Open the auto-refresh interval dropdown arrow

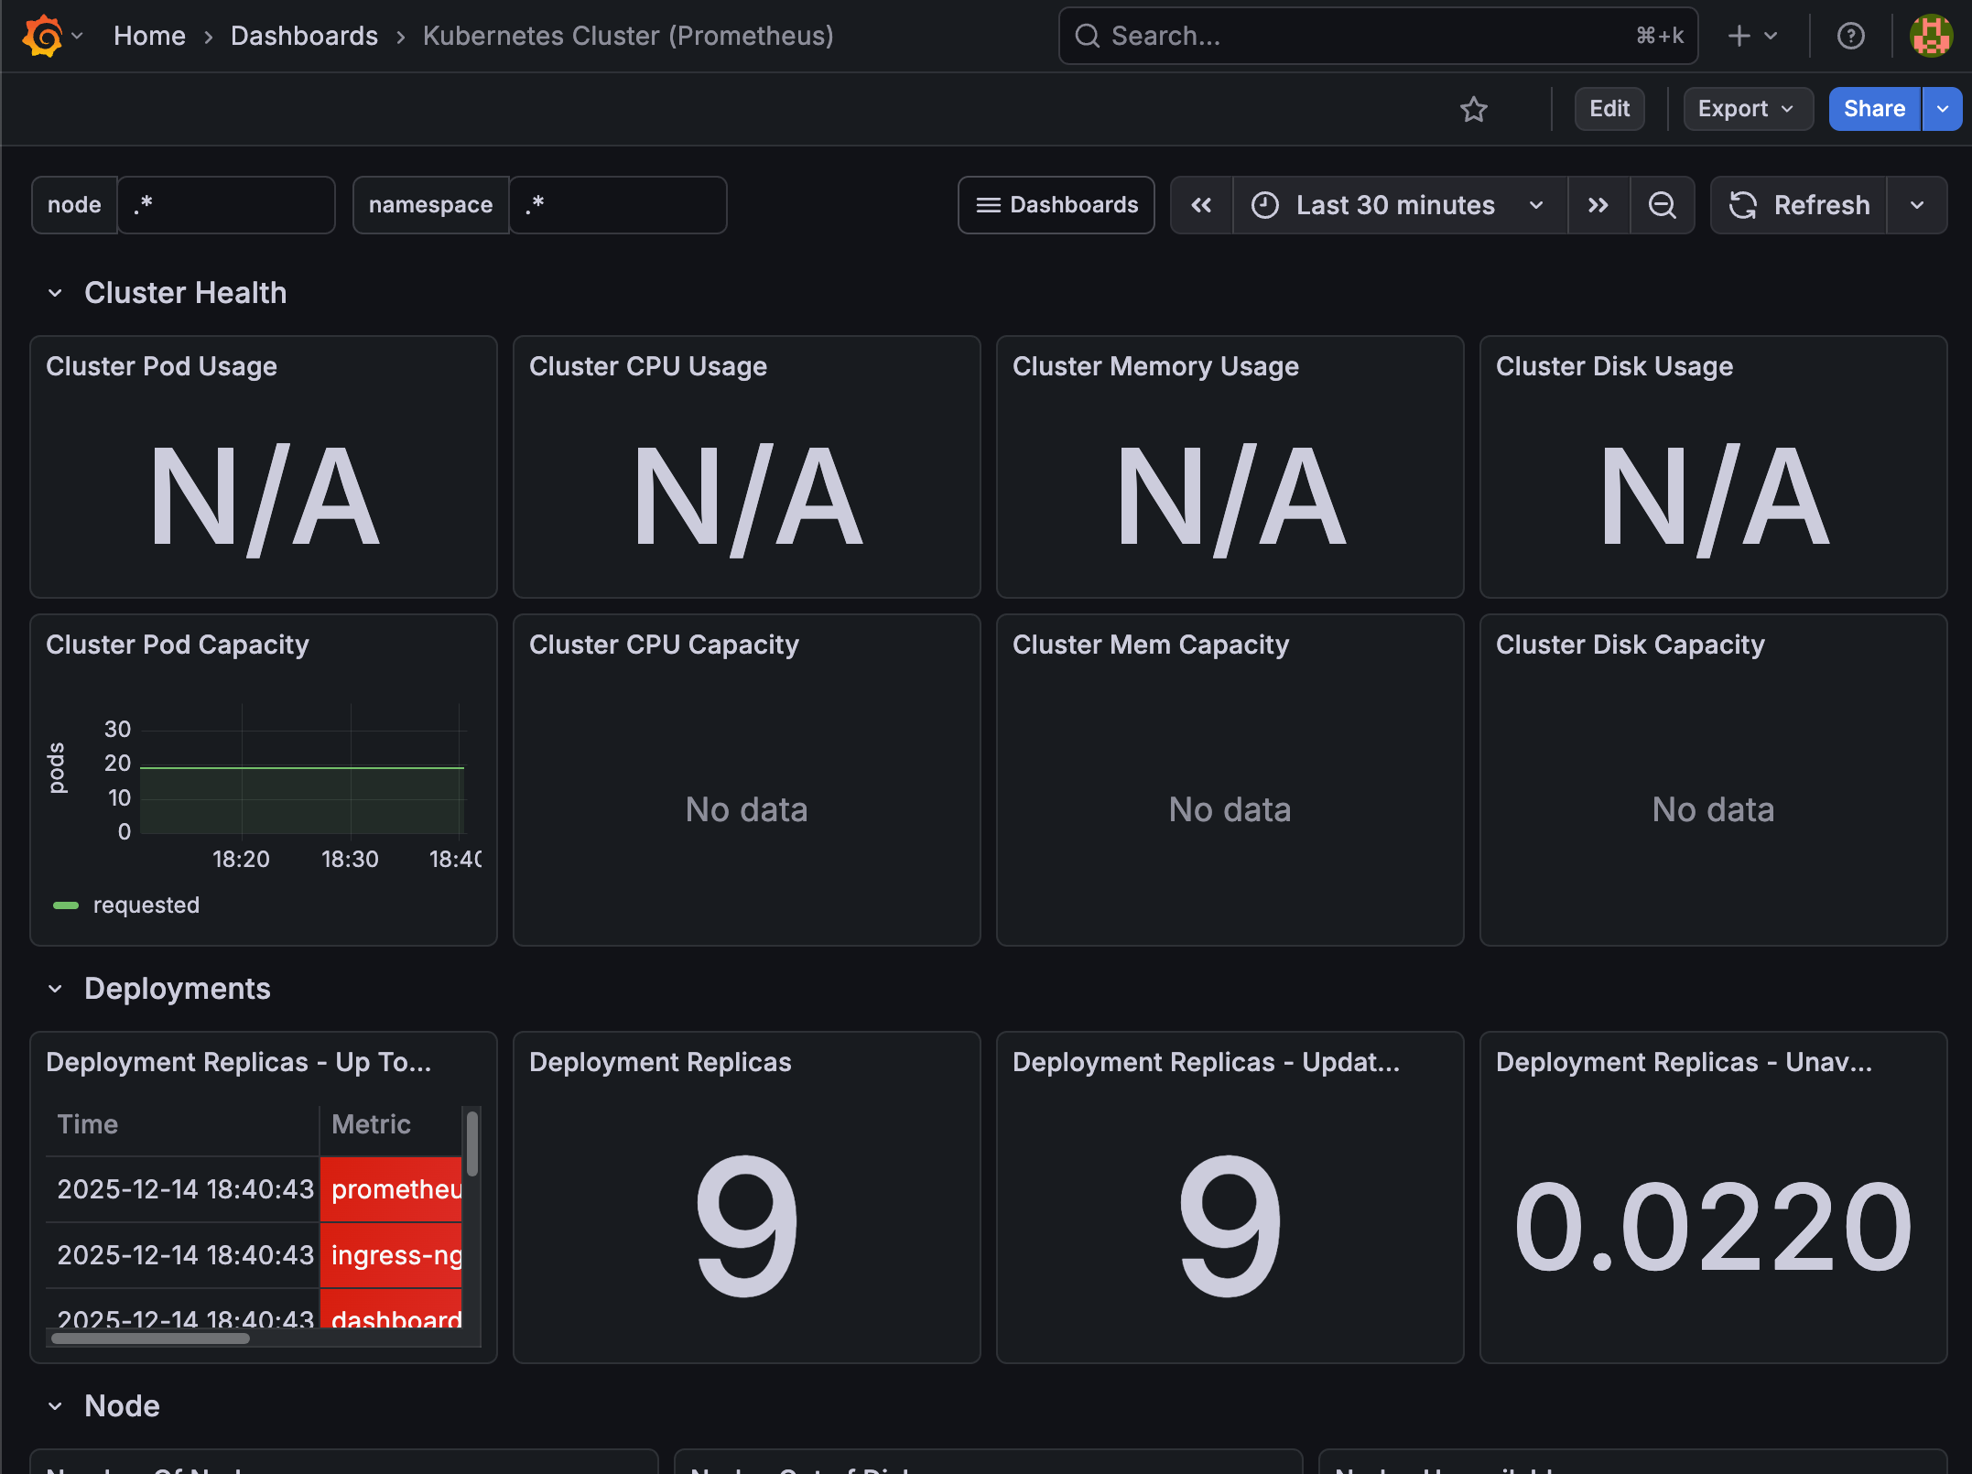click(1917, 205)
